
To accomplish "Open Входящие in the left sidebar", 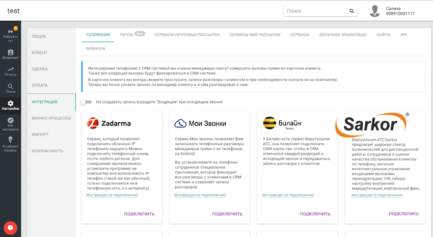I will pyautogui.click(x=10, y=54).
